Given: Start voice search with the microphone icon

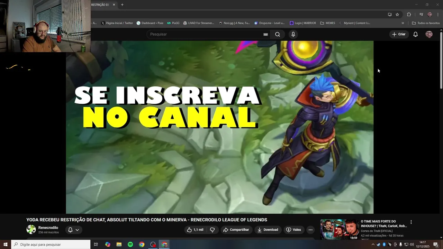Looking at the screenshot, I should click(293, 34).
